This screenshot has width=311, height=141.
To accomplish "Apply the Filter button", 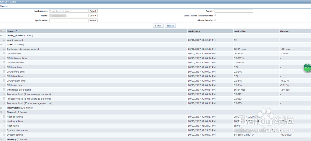I will (158, 26).
